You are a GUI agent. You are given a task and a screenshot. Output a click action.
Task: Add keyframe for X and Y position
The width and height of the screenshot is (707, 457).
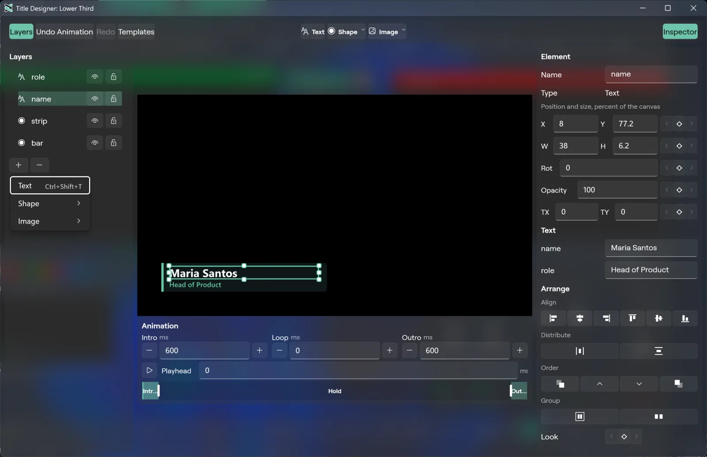pyautogui.click(x=679, y=124)
